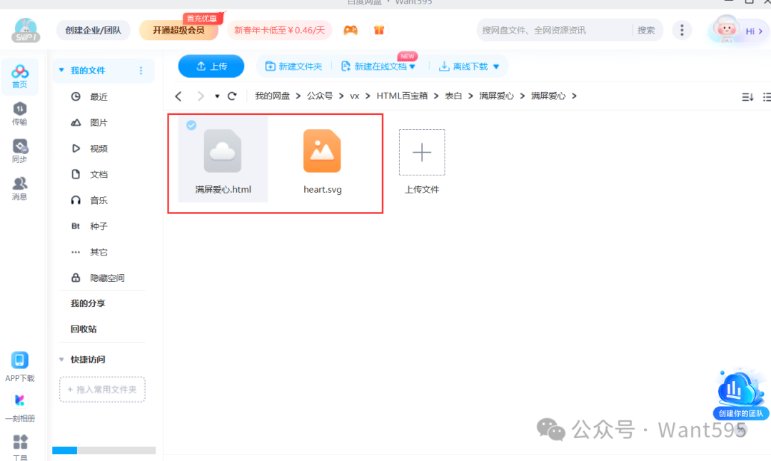Open the 一刻相册 album icon
The image size is (771, 461).
coord(20,400)
